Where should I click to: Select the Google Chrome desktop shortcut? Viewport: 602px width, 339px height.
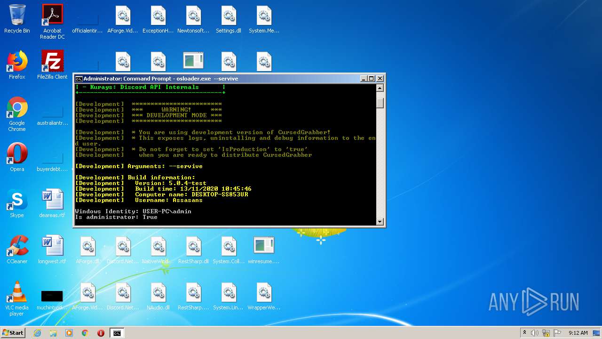click(17, 114)
